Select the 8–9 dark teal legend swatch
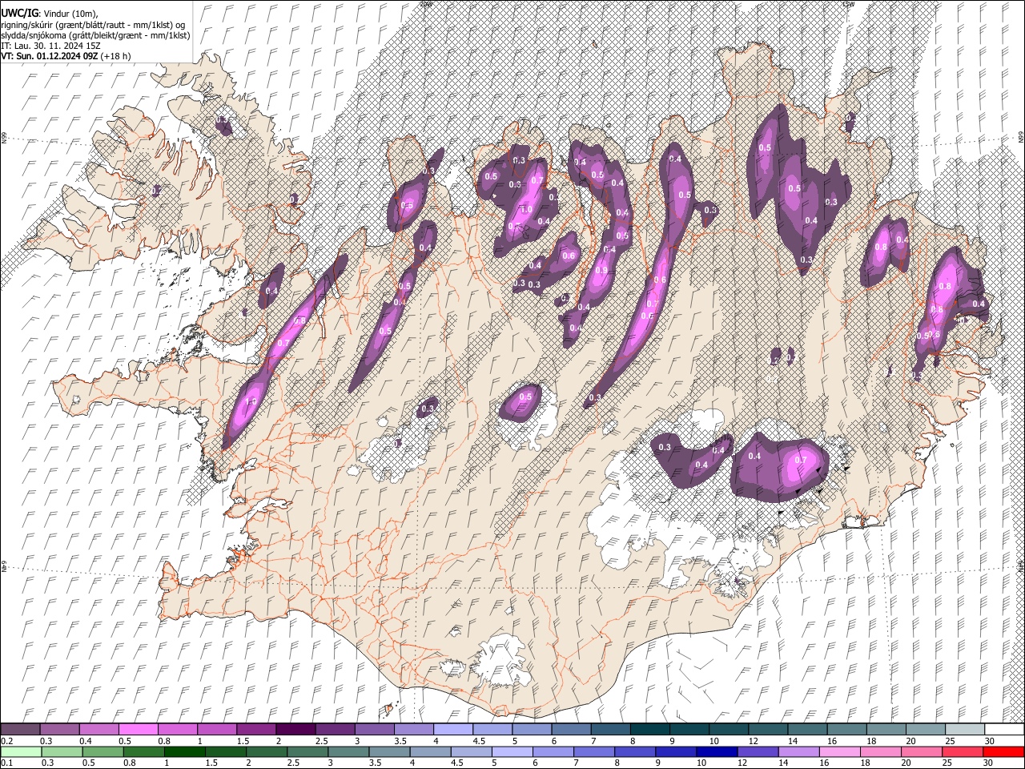The width and height of the screenshot is (1025, 769). click(650, 730)
